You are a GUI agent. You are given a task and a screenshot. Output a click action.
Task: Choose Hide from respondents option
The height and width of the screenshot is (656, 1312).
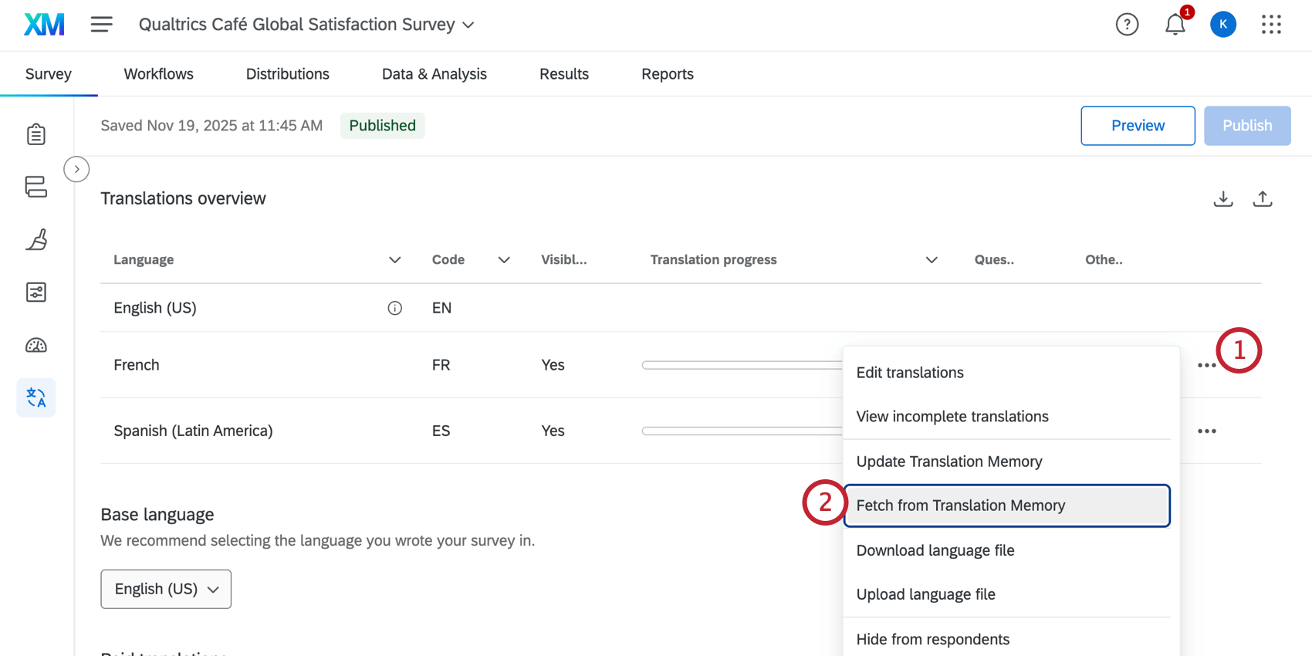point(932,639)
